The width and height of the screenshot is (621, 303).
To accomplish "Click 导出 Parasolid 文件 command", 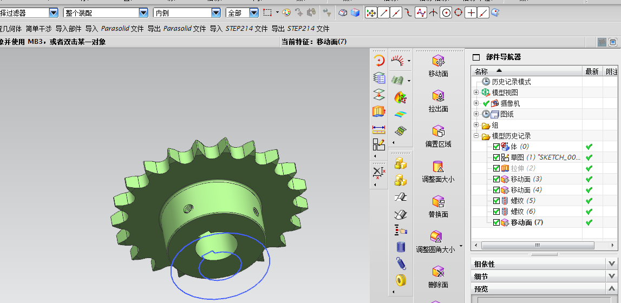I will pyautogui.click(x=177, y=29).
